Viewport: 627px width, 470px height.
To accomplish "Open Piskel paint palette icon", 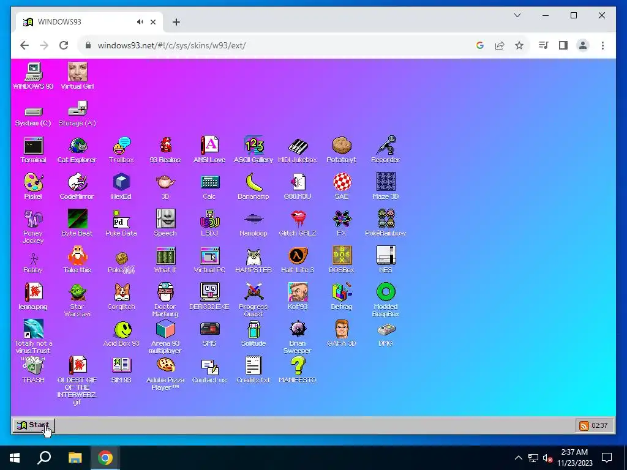I will click(33, 182).
